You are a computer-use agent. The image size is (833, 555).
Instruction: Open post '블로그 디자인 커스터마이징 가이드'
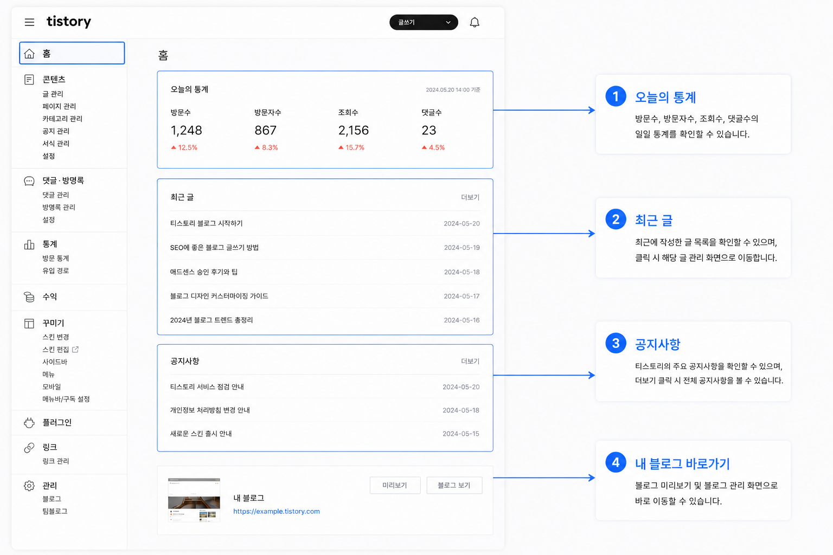pyautogui.click(x=219, y=296)
